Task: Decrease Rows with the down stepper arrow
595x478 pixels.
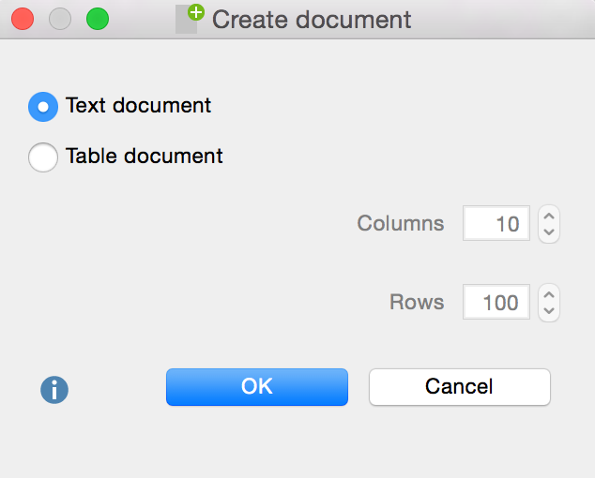Action: (550, 310)
